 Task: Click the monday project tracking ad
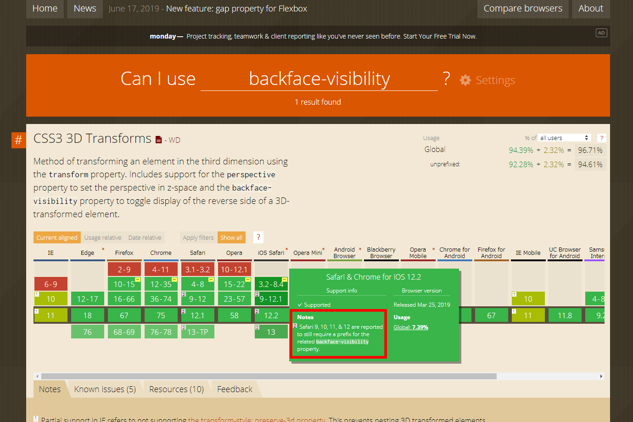(313, 36)
